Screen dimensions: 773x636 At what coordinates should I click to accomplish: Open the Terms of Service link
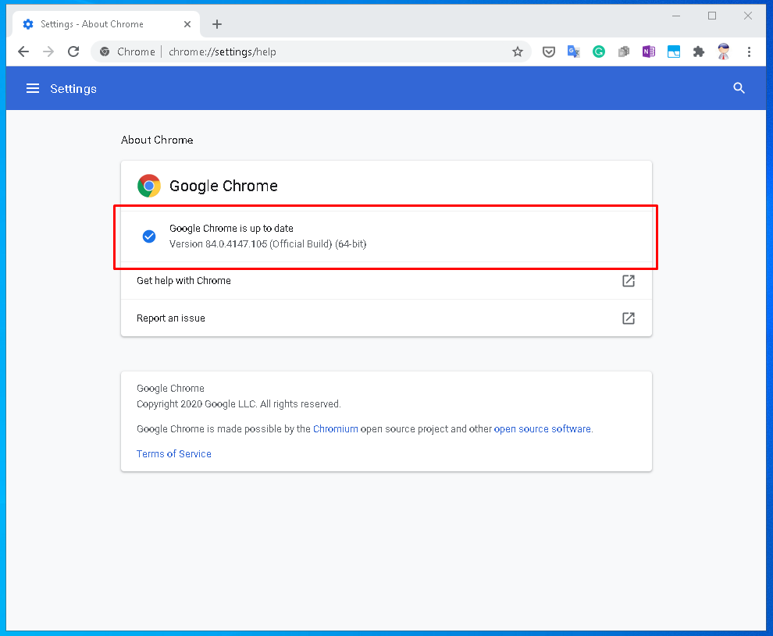point(174,453)
